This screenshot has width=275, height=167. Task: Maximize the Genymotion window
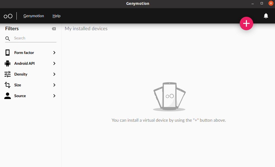point(262,4)
